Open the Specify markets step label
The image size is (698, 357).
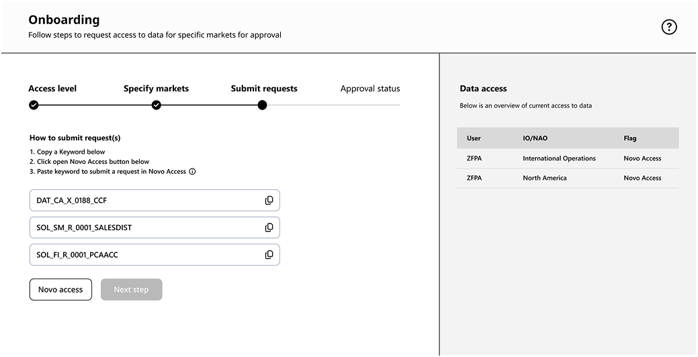157,89
